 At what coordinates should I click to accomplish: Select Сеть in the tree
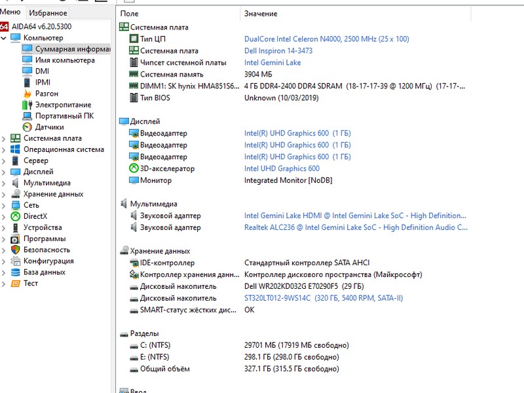tap(31, 205)
